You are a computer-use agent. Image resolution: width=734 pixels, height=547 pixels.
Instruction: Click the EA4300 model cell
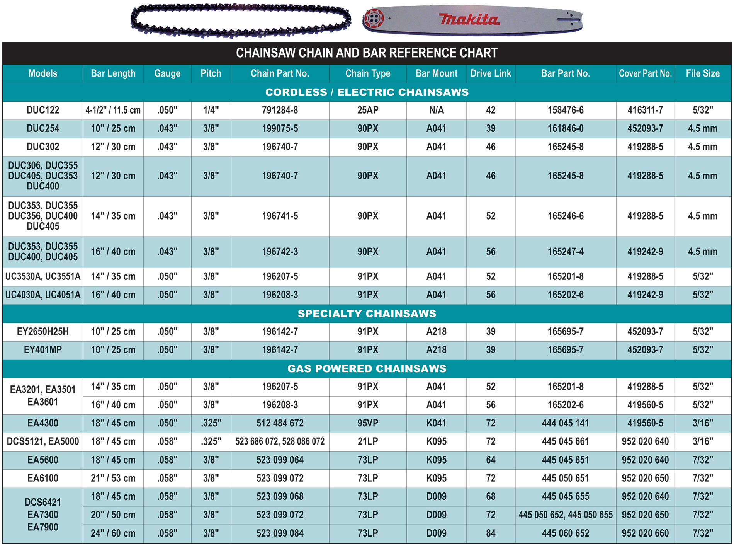[x=43, y=423]
